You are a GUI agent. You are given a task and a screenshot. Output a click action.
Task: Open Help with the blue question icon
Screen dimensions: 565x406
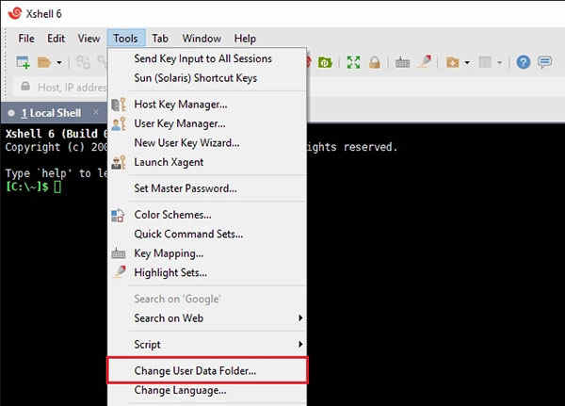524,62
